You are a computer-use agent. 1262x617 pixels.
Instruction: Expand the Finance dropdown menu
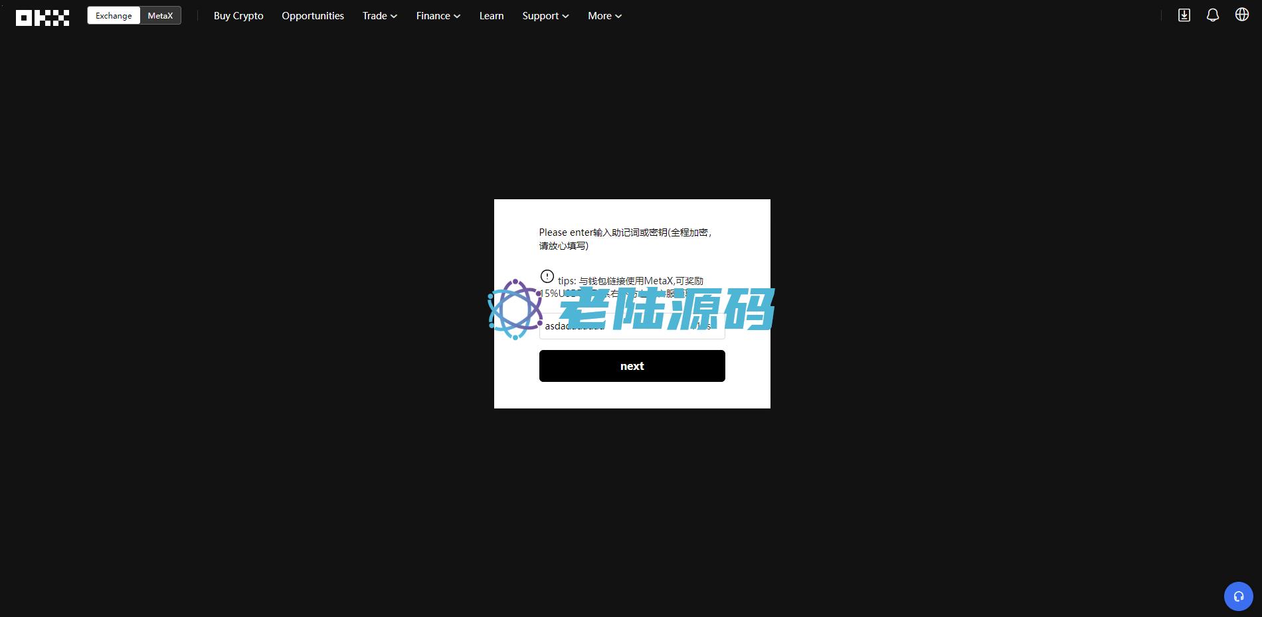click(438, 16)
